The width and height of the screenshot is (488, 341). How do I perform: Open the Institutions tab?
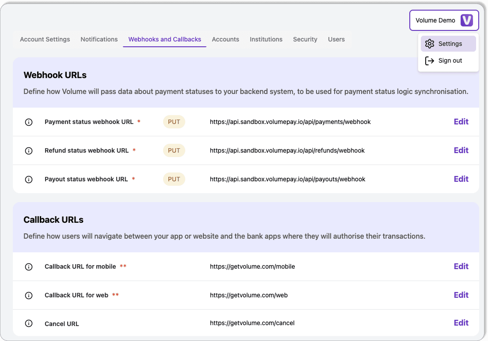[266, 39]
